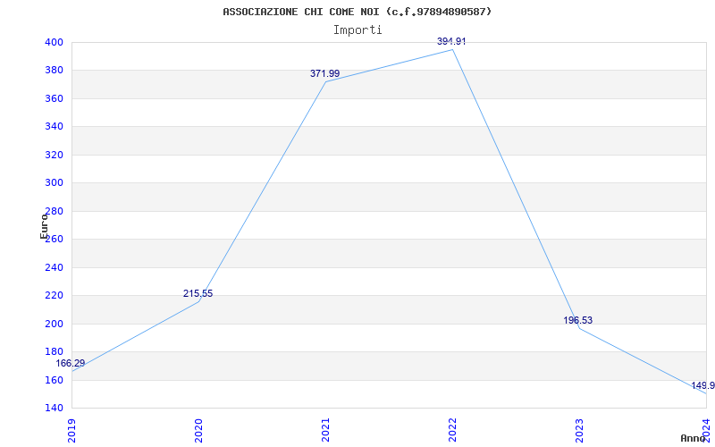The width and height of the screenshot is (715, 447).
Task: Click the 2019 x-axis label
Action: 71,430
